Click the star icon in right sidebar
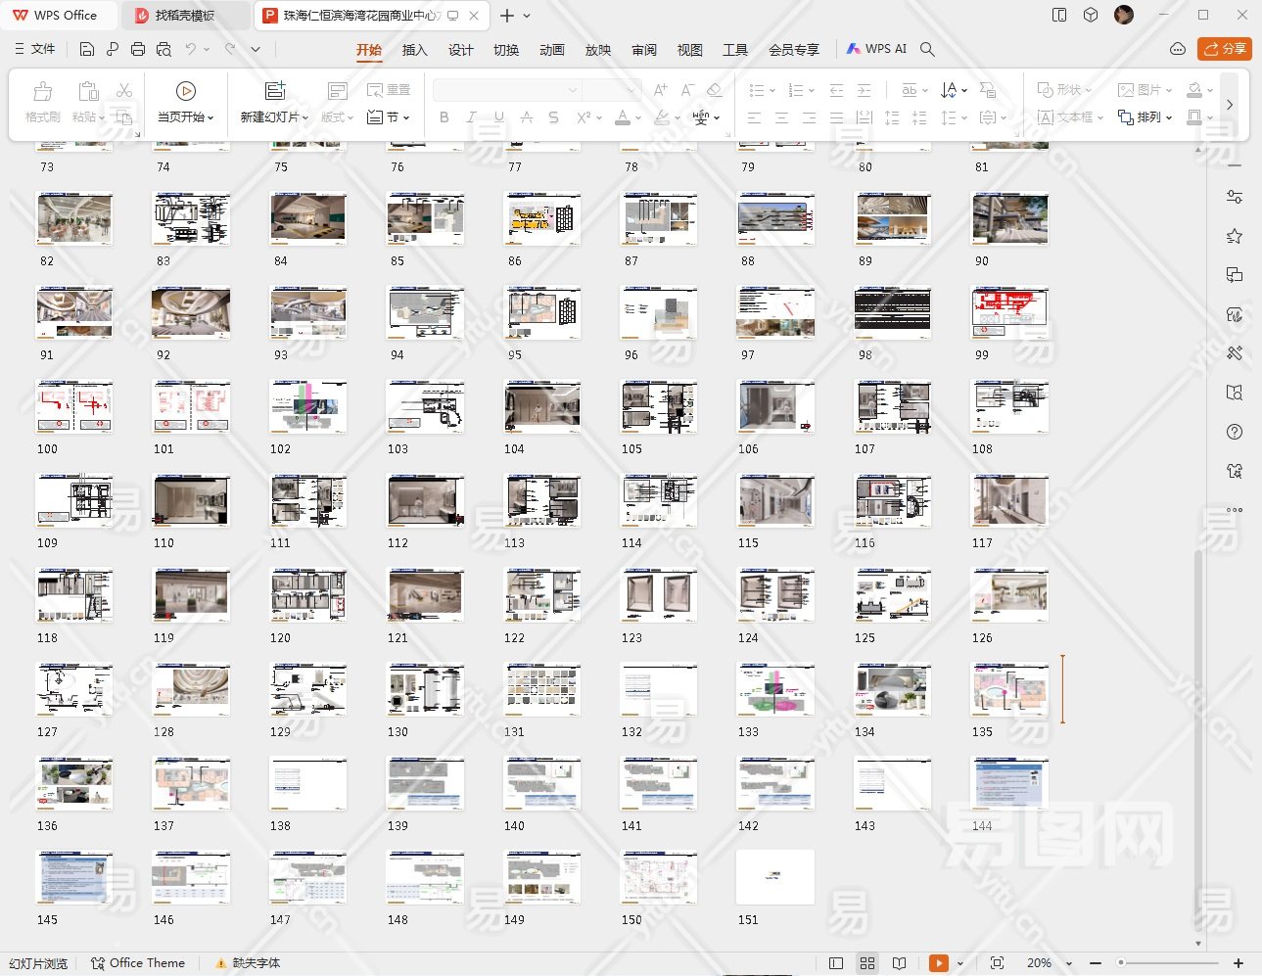 click(x=1235, y=236)
